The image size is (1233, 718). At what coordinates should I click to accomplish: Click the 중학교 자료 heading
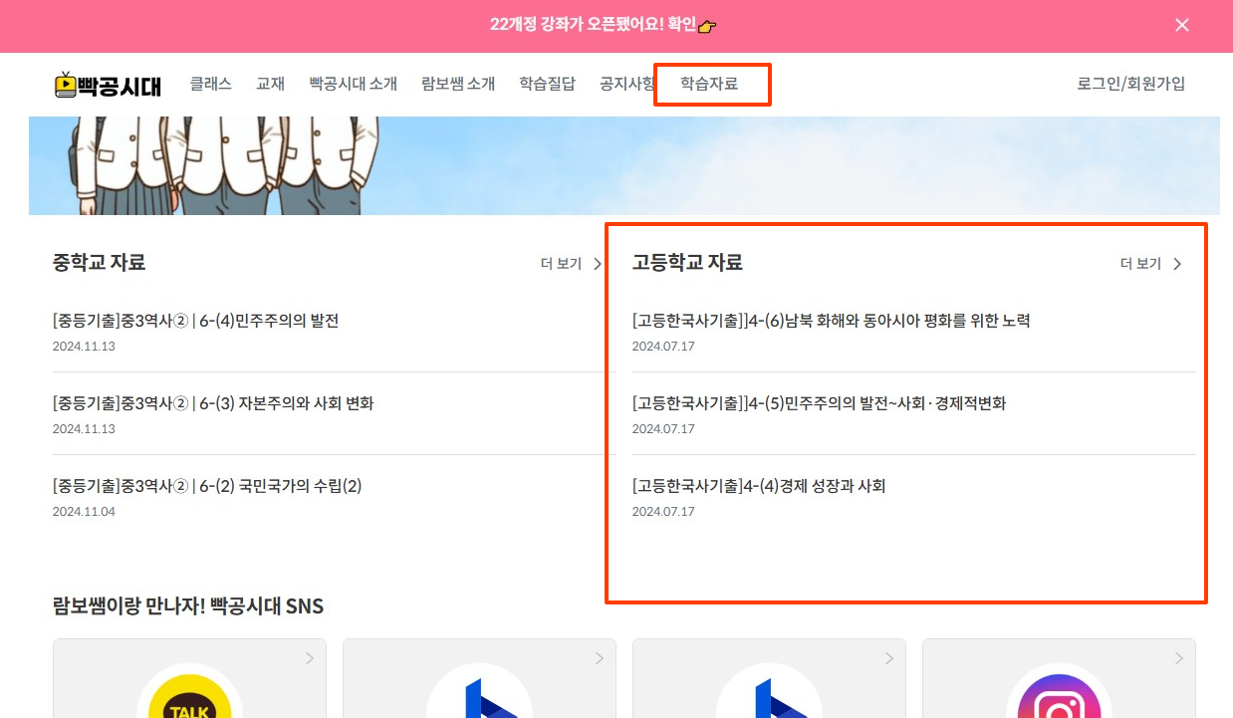click(99, 262)
